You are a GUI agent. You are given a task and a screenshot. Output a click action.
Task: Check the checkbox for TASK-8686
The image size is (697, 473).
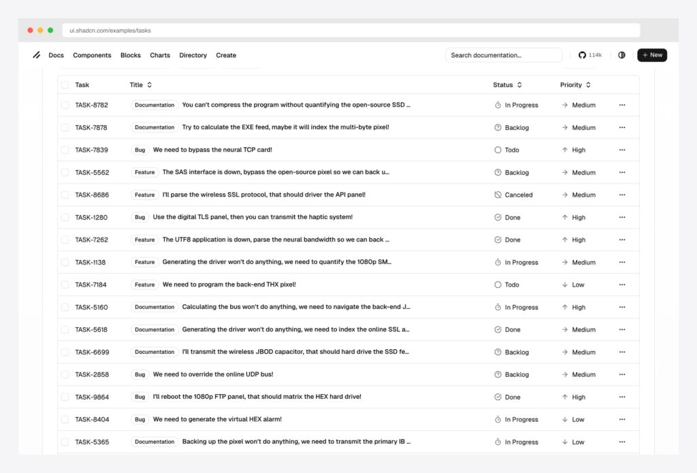(65, 195)
